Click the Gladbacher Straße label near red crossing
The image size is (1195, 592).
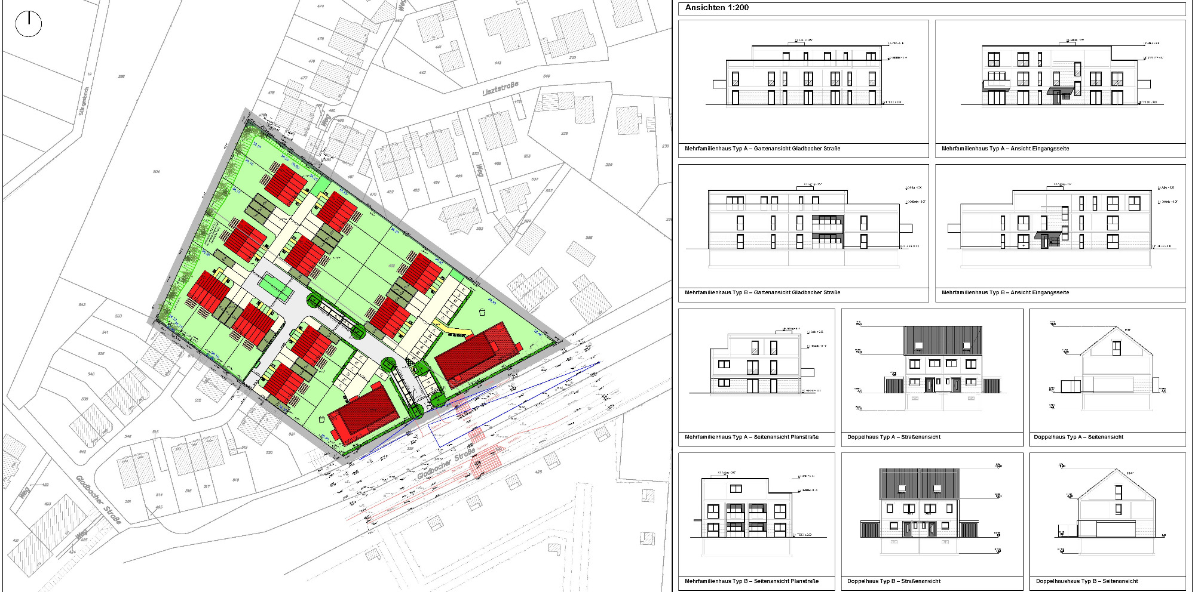[446, 465]
